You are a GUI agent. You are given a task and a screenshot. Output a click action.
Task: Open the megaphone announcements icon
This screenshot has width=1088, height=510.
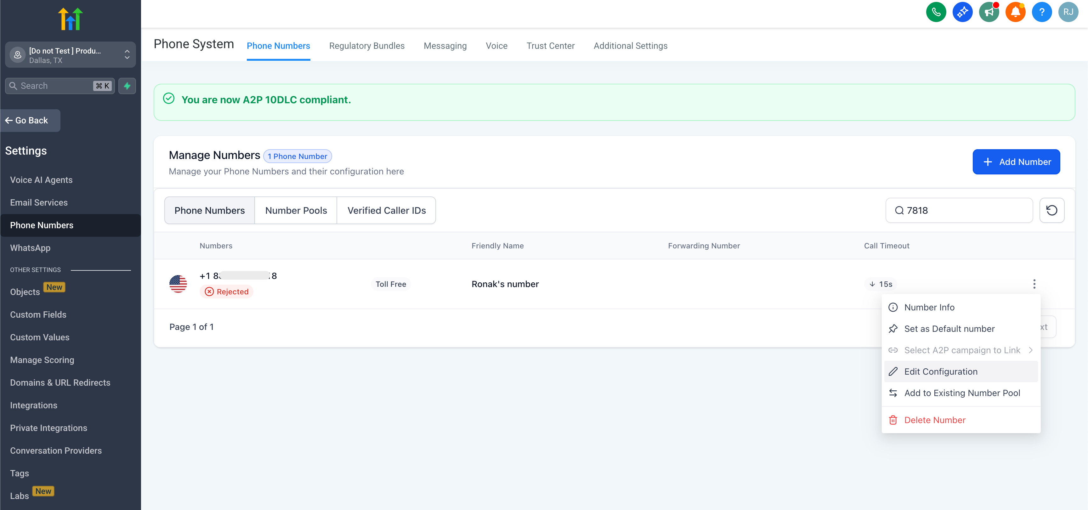pos(989,12)
